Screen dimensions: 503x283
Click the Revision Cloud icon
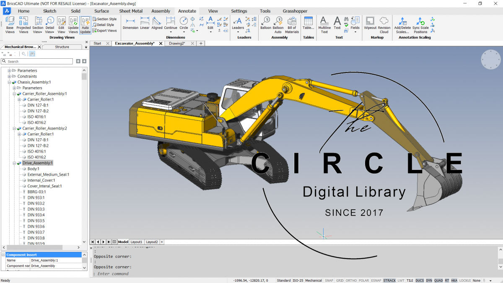(384, 25)
